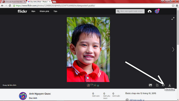Open the edit photo pencil icon
This screenshot has width=179, height=101.
click(x=157, y=85)
